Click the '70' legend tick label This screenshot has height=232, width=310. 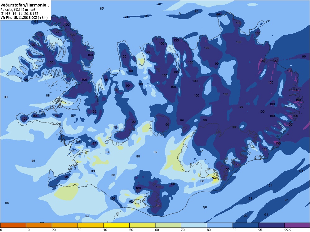[183, 230]
